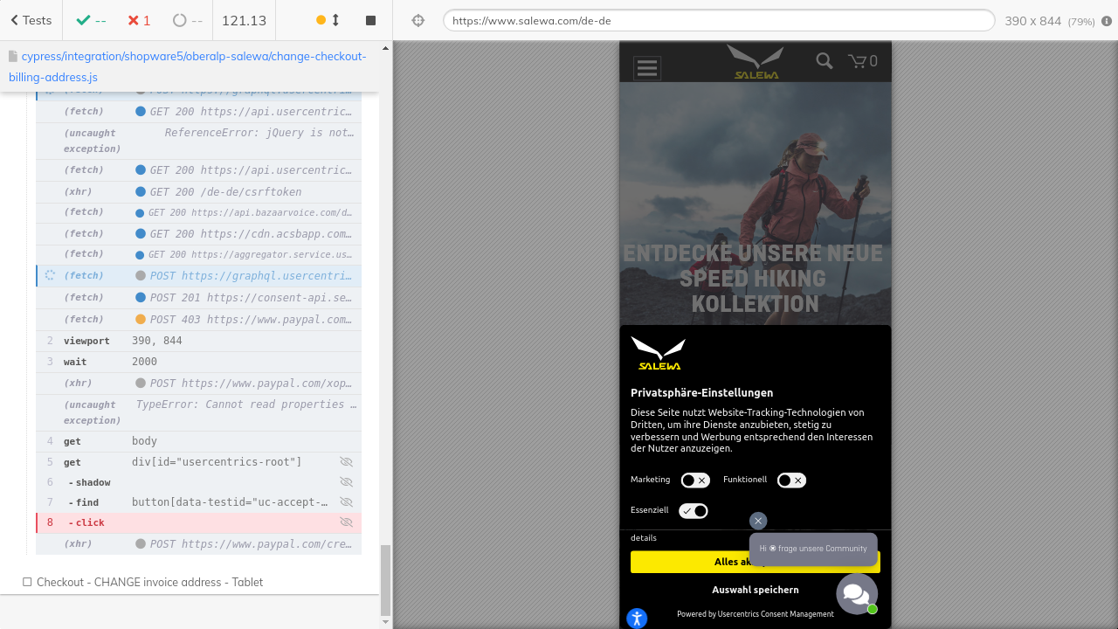Click the search magnifier icon
Viewport: 1118px width, 629px height.
(824, 60)
